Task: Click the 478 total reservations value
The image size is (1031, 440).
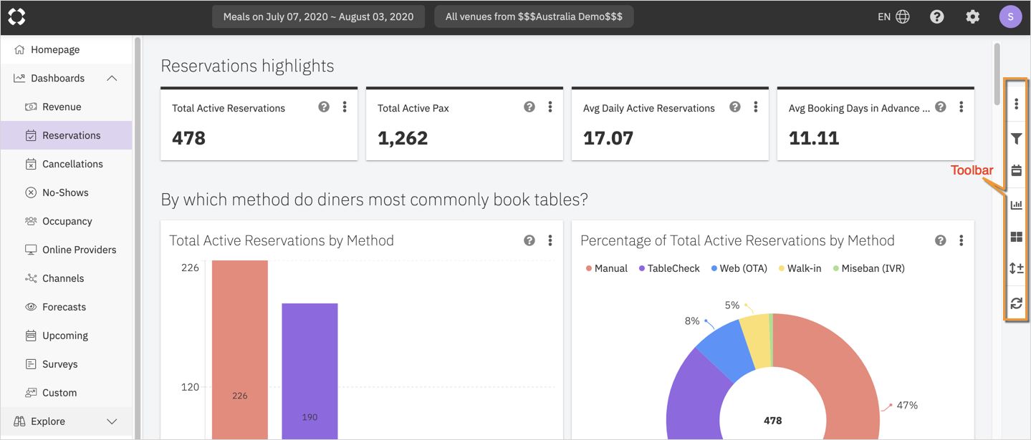Action: [x=188, y=137]
